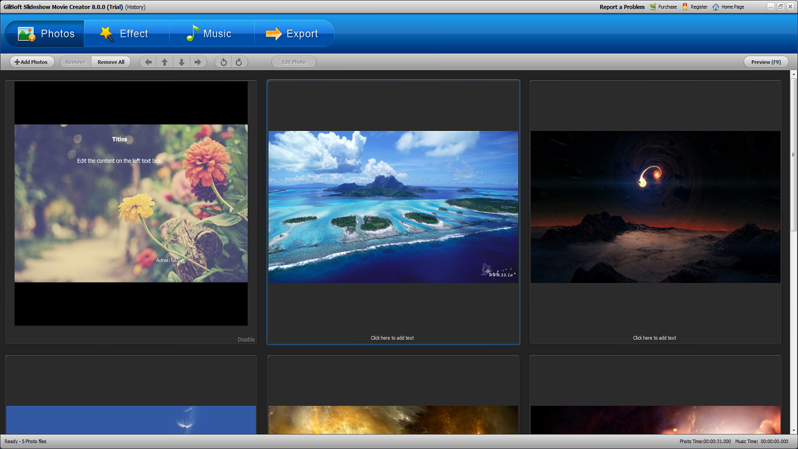Move selected photo left with arrow
Screen dimensions: 798x449
(148, 62)
